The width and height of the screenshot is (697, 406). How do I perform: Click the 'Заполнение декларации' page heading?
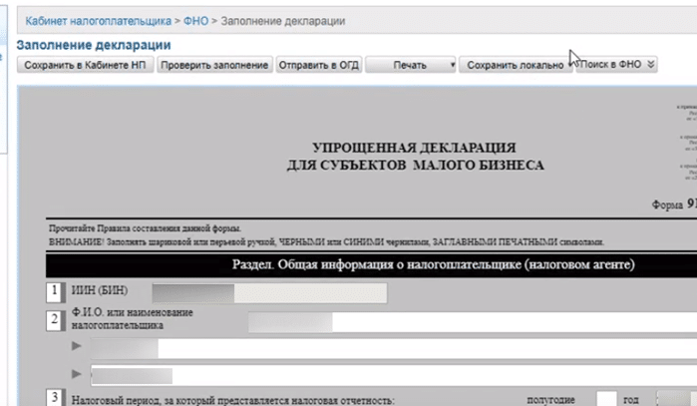point(94,45)
